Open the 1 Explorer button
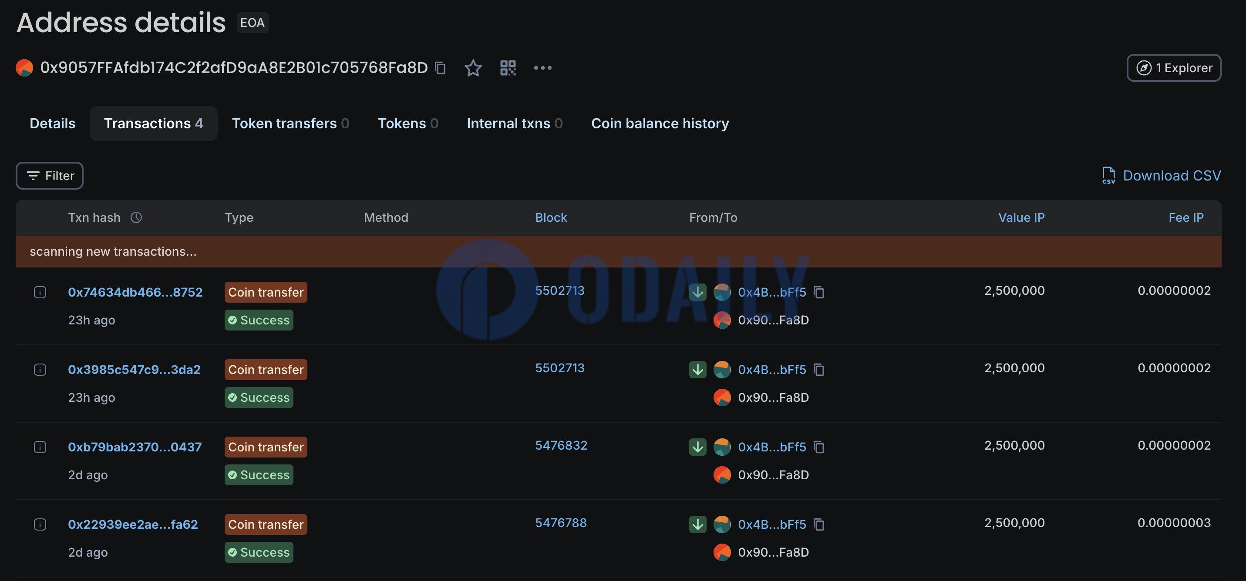Screen dimensions: 1246x581 pos(1173,68)
